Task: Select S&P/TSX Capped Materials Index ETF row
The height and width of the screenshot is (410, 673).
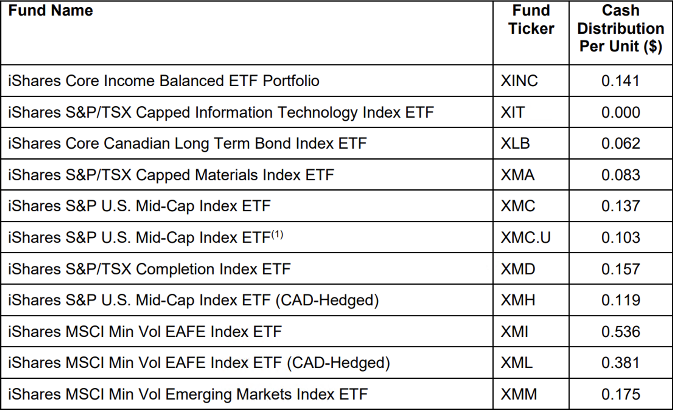Action: 171,175
